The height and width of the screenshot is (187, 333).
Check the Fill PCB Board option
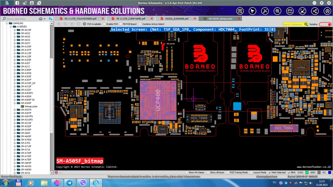[x=121, y=24]
